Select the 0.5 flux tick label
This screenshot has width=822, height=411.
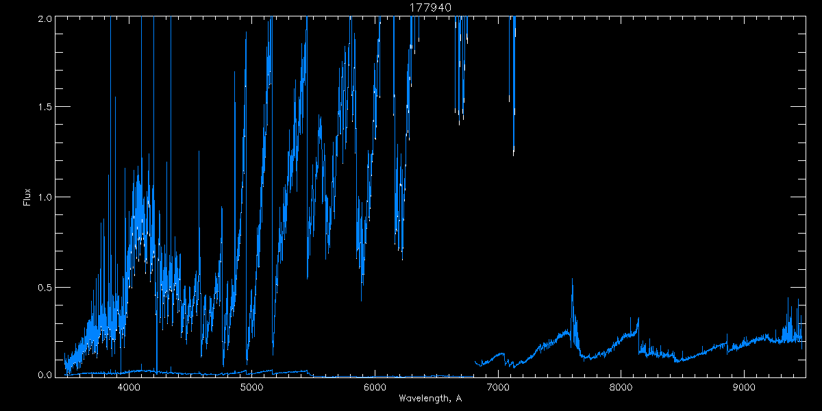(43, 287)
